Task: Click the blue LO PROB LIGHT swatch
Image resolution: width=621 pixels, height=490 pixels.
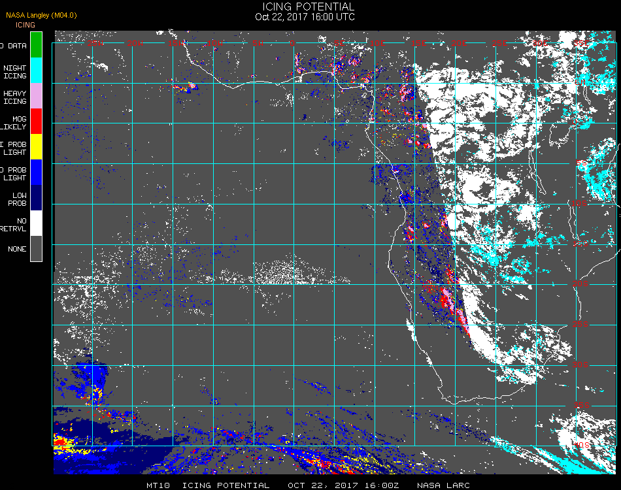Action: coord(36,172)
